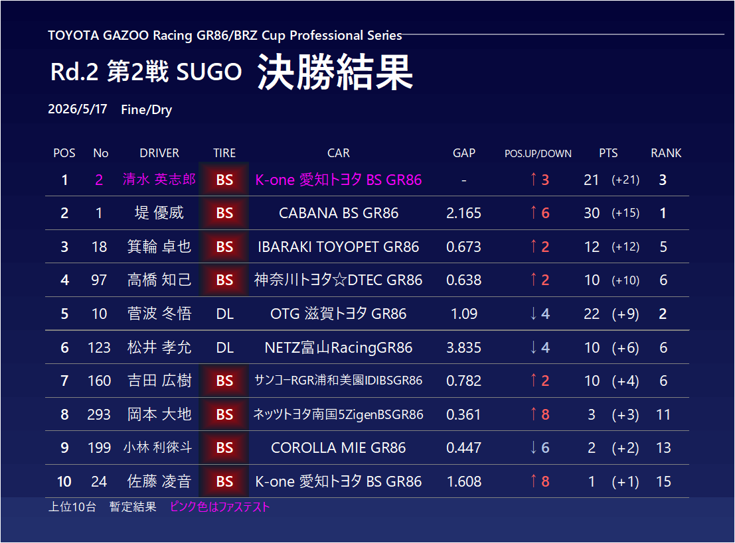Image resolution: width=735 pixels, height=543 pixels.
Task: Click car name CABANA BS GR86
Action: click(x=339, y=213)
